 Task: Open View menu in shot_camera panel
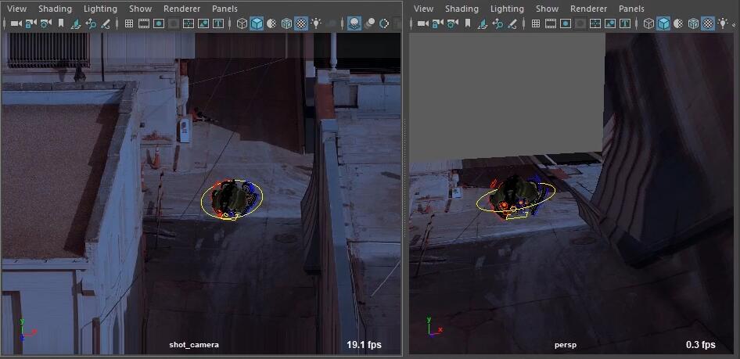[17, 9]
